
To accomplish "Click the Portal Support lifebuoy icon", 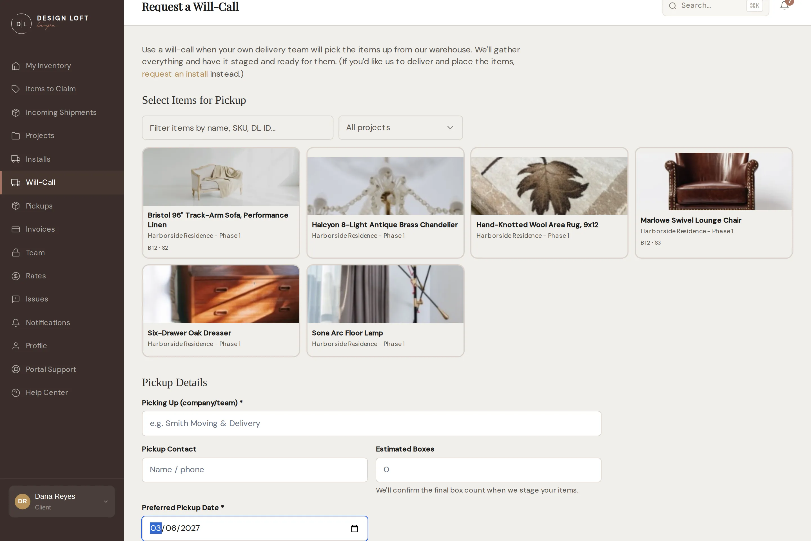I will coord(15,369).
